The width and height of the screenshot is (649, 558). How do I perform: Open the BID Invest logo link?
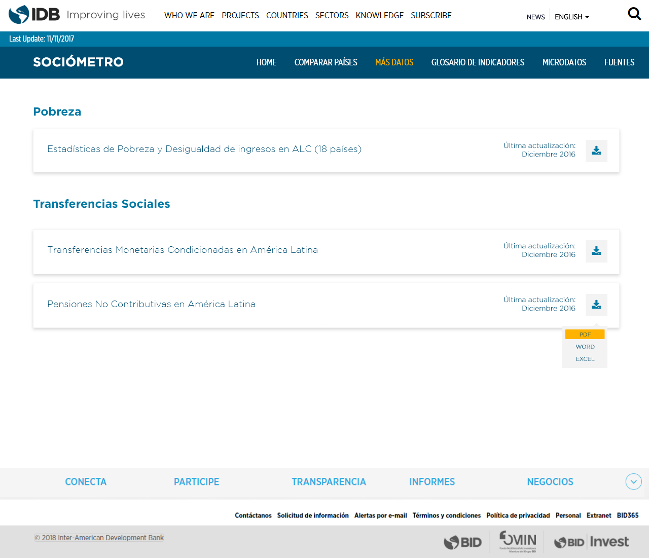tap(591, 542)
